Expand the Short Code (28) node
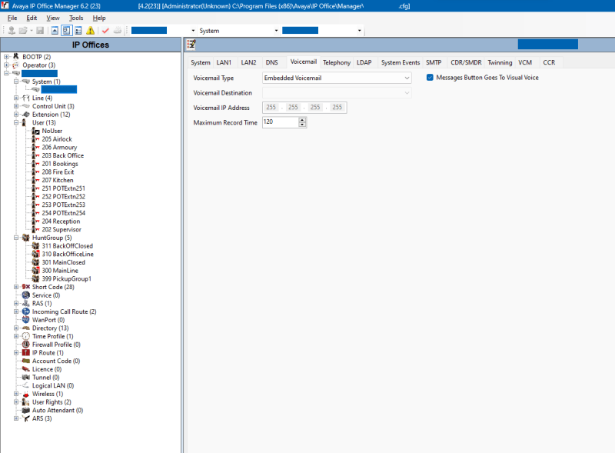 16,287
